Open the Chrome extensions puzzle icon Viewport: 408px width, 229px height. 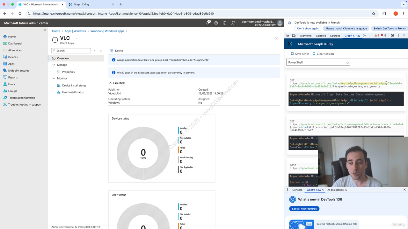coord(384,14)
